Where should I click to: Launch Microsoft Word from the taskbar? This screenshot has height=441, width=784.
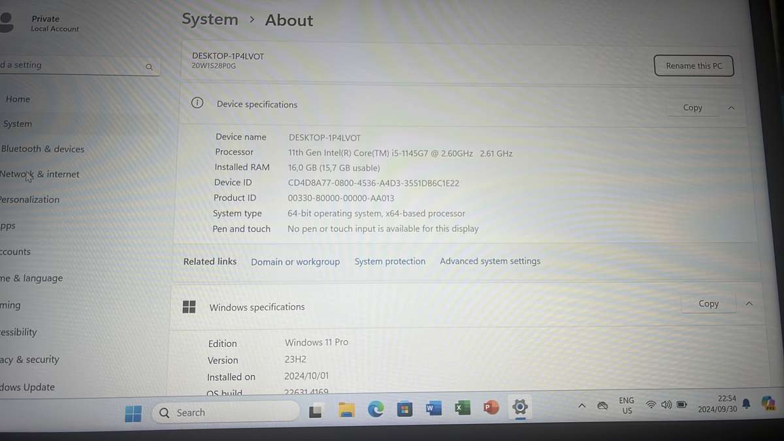[x=433, y=408]
